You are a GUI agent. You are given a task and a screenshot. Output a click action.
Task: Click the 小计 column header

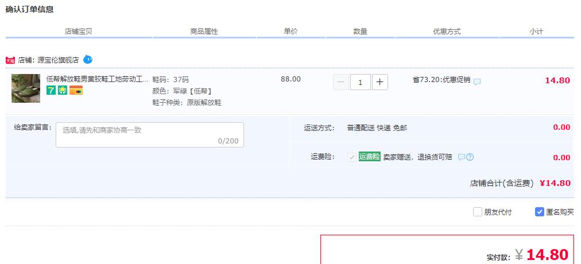point(536,32)
